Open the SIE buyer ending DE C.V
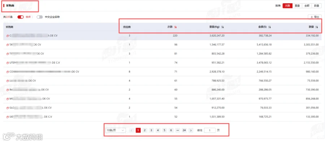Image resolution: width=325 pixels, height=143 pixels. 31,117
